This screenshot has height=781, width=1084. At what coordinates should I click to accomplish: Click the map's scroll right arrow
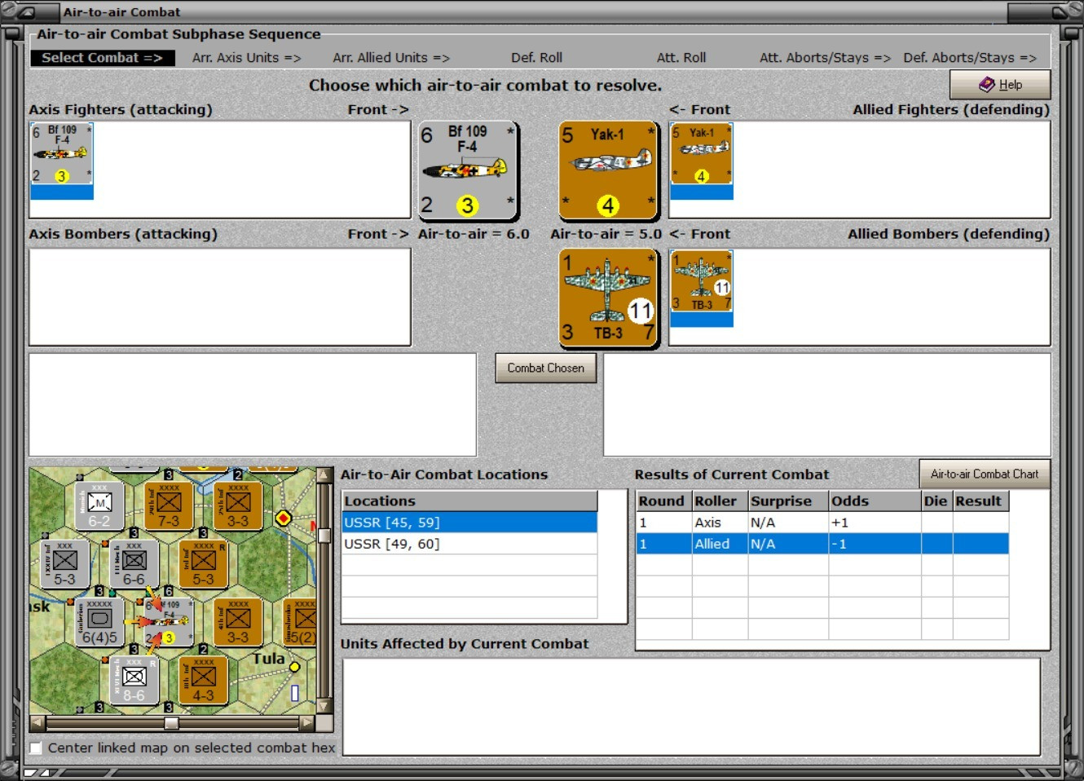click(x=307, y=722)
